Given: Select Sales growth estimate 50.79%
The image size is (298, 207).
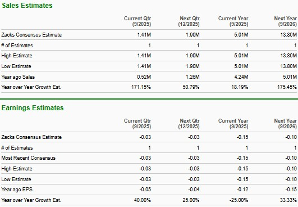Looking at the screenshot, I should tap(191, 87).
